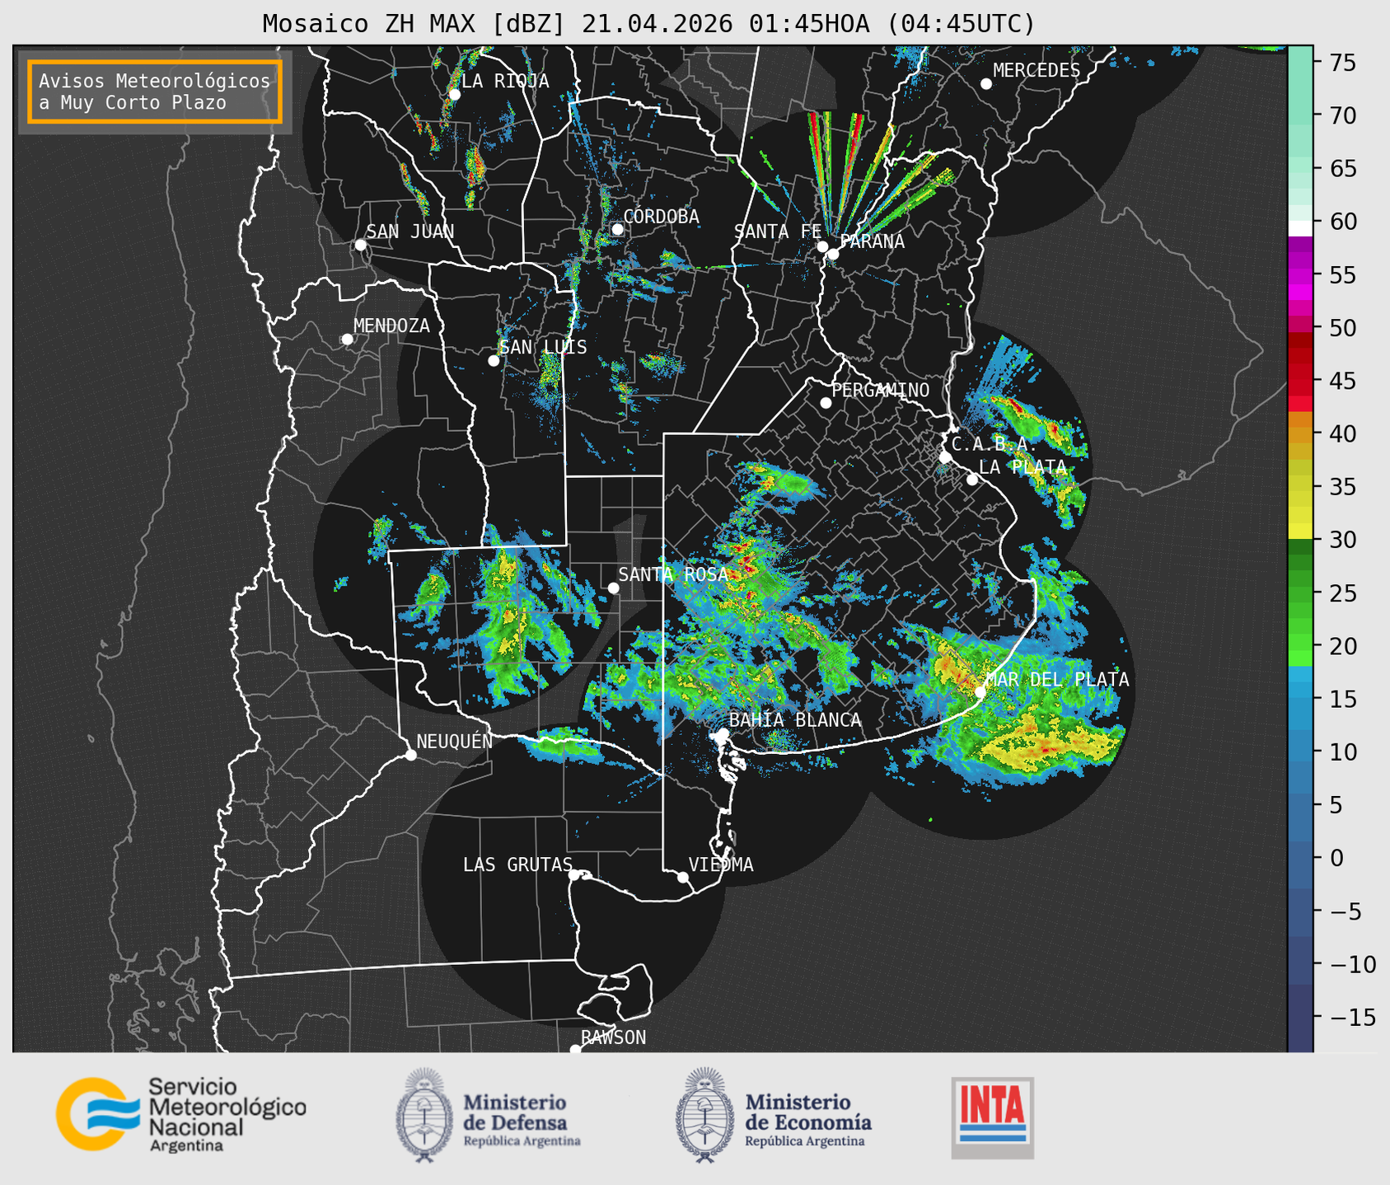
Task: Click the Bahía Blanca city label
Action: [x=795, y=720]
